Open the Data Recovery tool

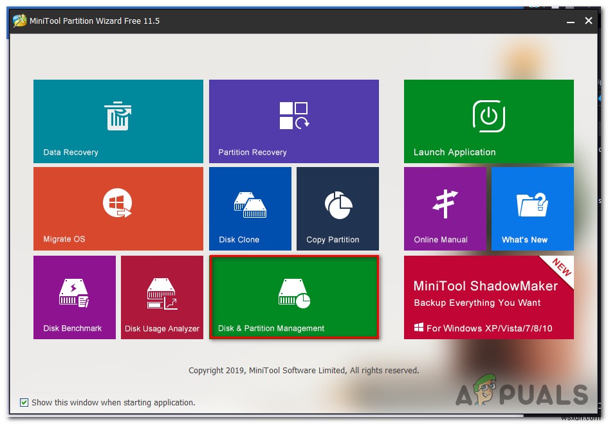coord(118,121)
